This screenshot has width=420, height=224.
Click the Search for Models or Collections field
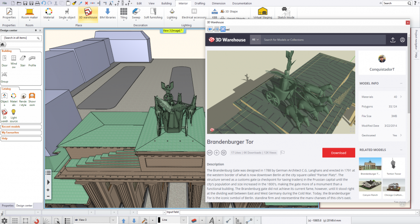(323, 40)
